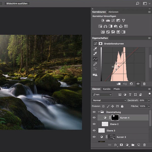
Task: Switch to the Kanäle tab
Action: tap(107, 89)
